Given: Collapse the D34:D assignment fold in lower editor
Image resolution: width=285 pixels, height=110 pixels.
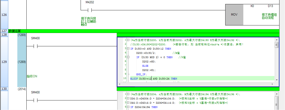Looking at the screenshot, I should click(128, 98).
